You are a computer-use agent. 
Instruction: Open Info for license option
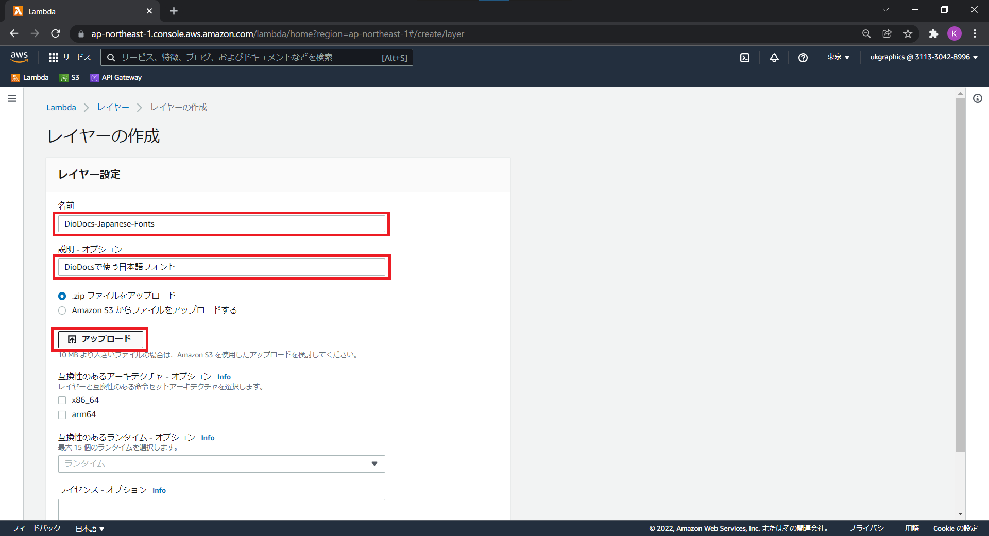159,491
